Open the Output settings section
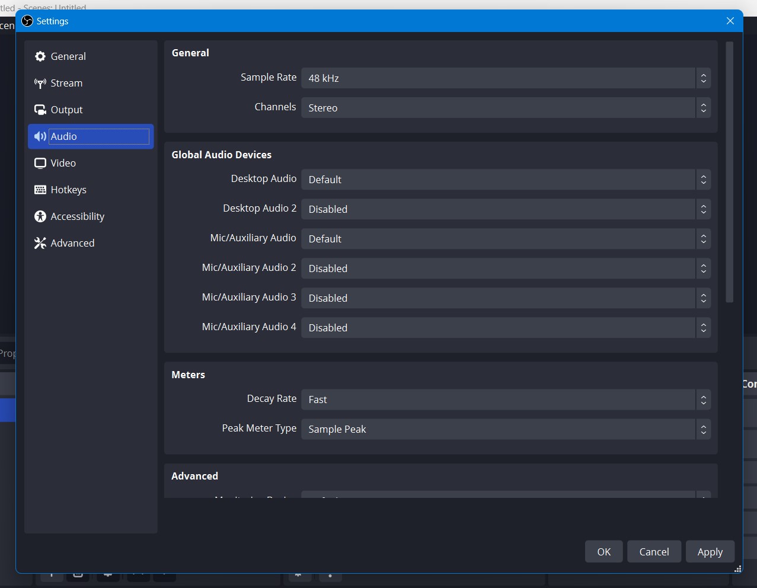 66,110
